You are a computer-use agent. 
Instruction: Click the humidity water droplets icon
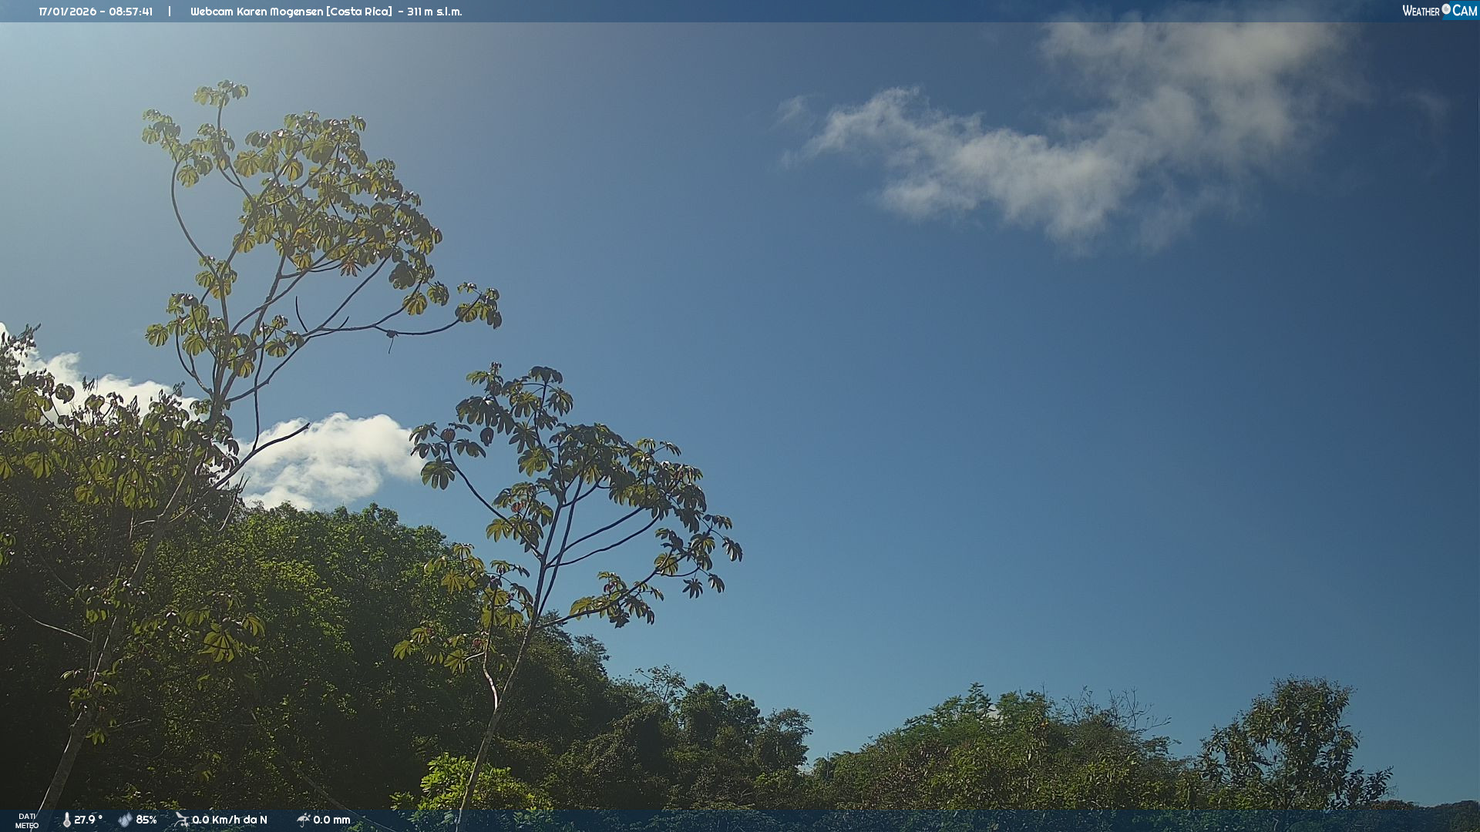[x=125, y=820]
